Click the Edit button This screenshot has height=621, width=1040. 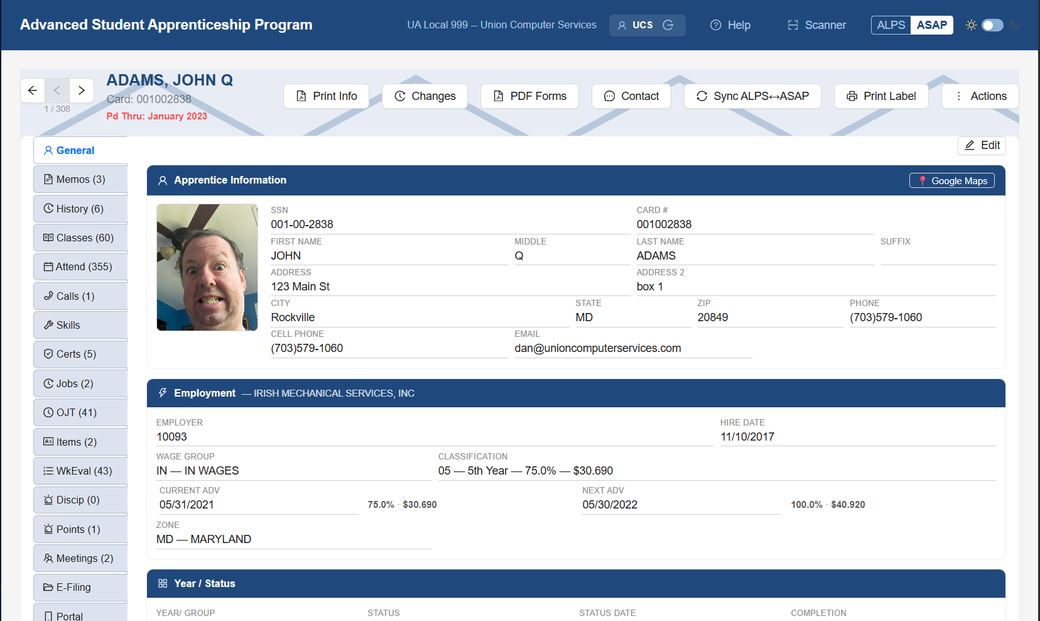(982, 145)
